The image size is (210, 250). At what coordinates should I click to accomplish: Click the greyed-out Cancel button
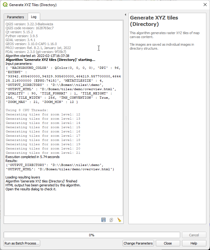pyautogui.click(x=194, y=235)
